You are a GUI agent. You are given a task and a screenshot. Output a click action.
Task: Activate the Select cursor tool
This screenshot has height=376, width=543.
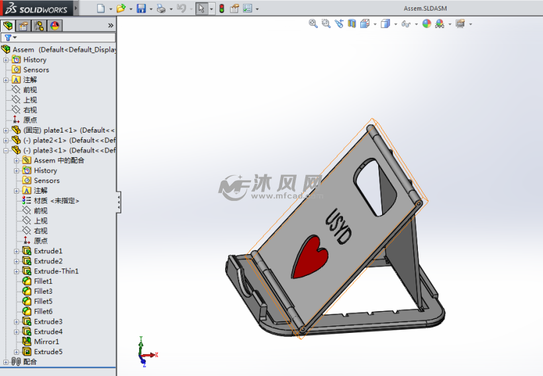tap(201, 9)
